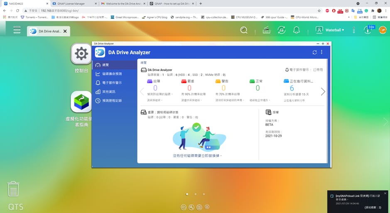Image resolution: width=390 pixels, height=213 pixels.
Task: Click the QTS search magnifier icon
Action: (x=244, y=30)
